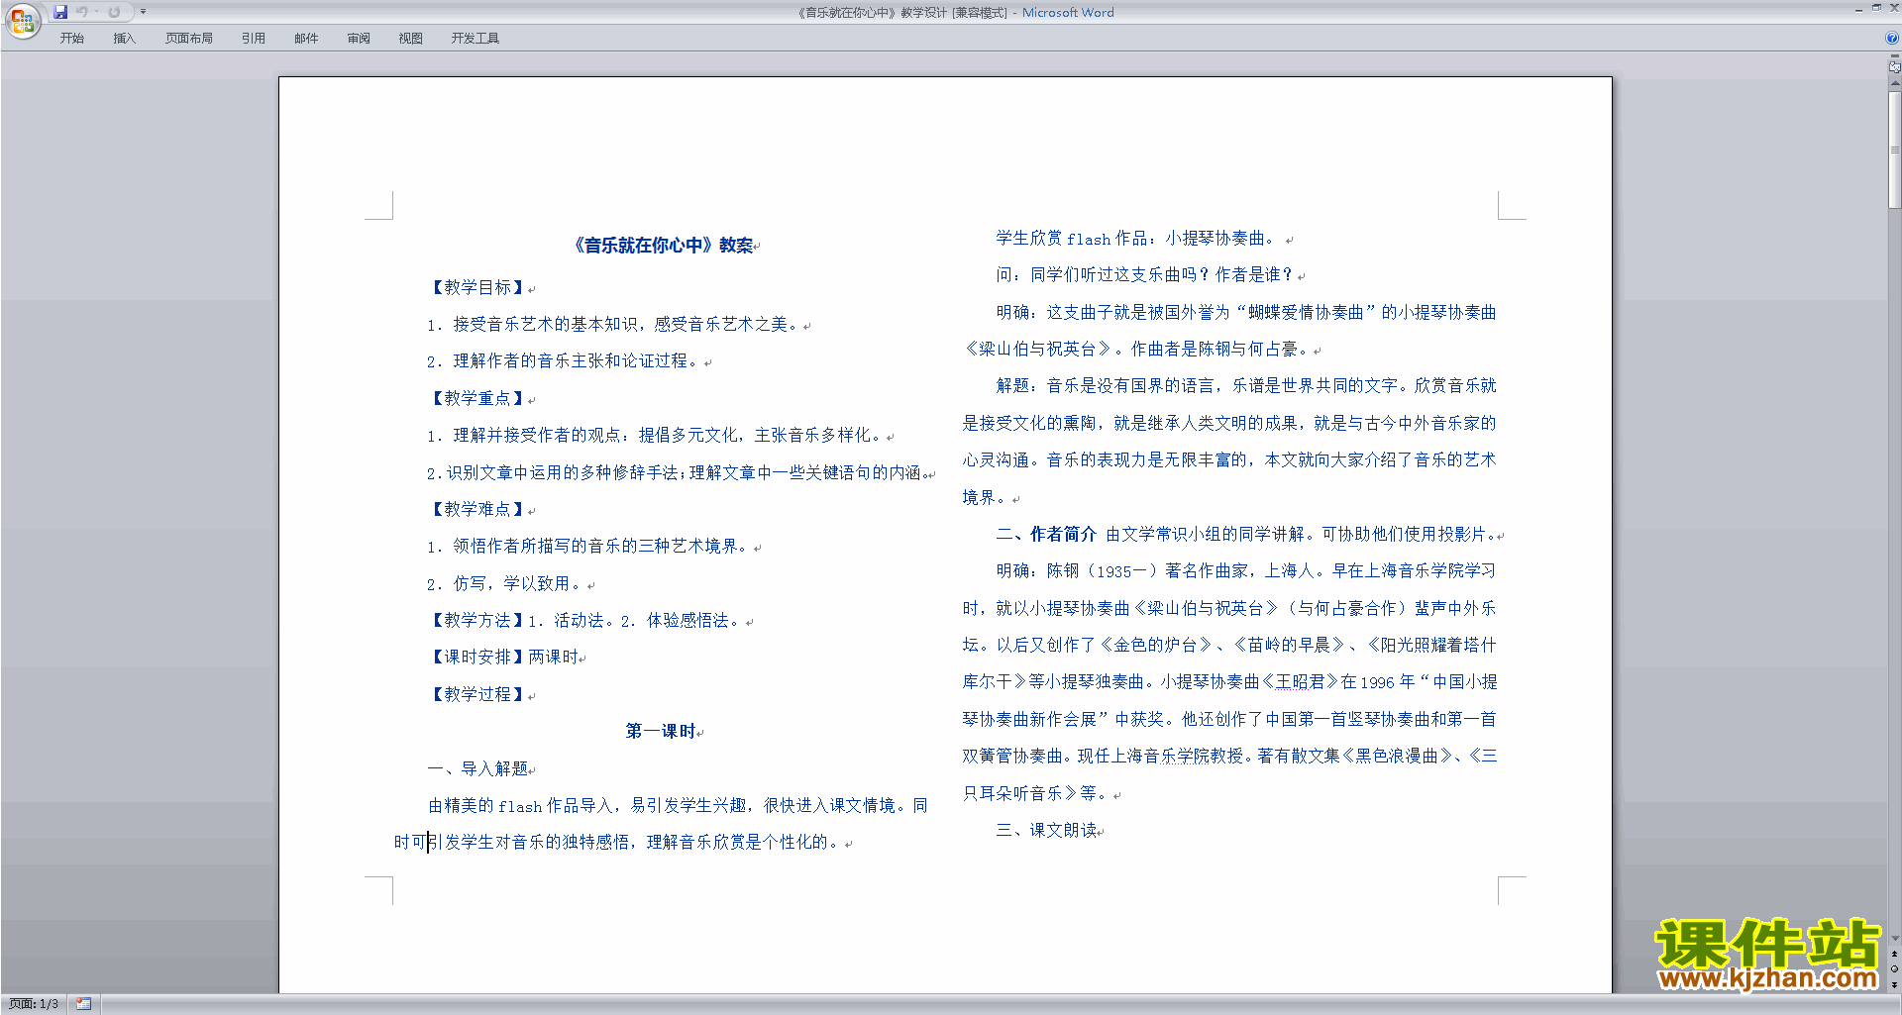Click the heading 【教学难点】
The height and width of the screenshot is (1015, 1902).
(476, 509)
